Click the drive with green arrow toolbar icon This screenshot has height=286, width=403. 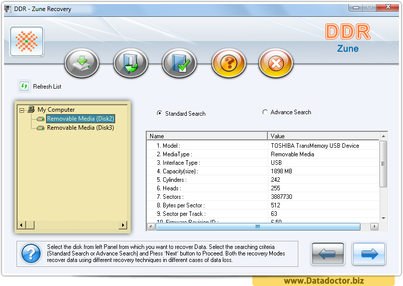[82, 63]
